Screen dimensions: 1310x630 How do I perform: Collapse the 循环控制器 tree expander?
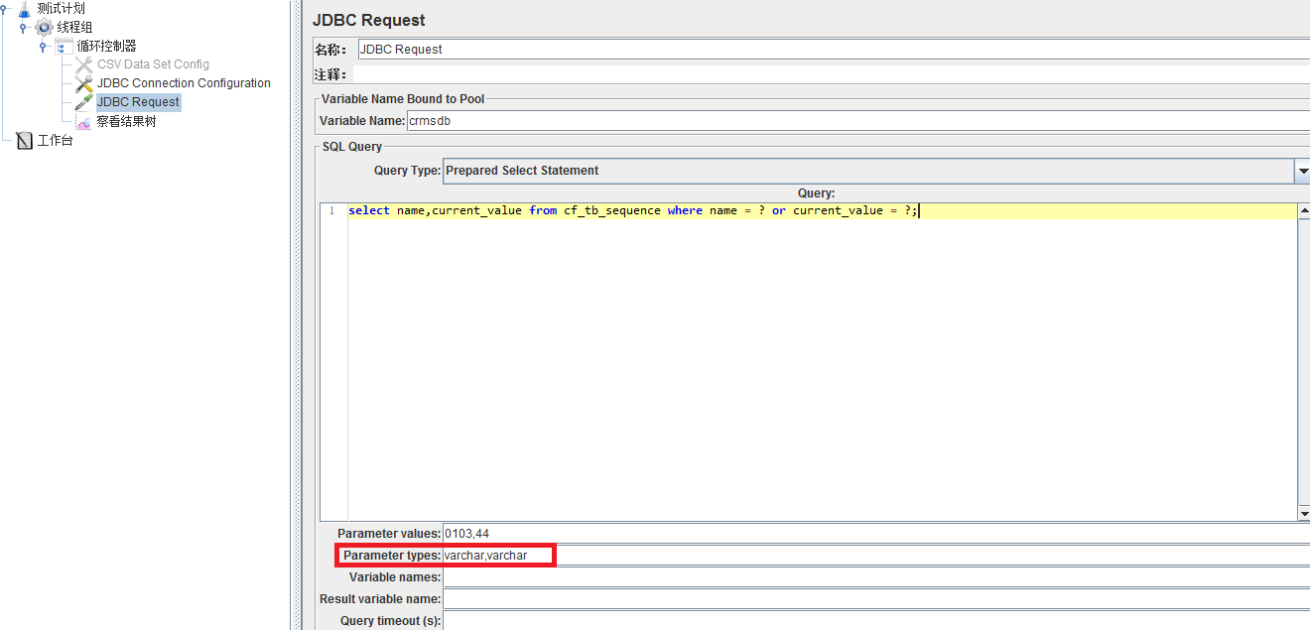click(43, 46)
